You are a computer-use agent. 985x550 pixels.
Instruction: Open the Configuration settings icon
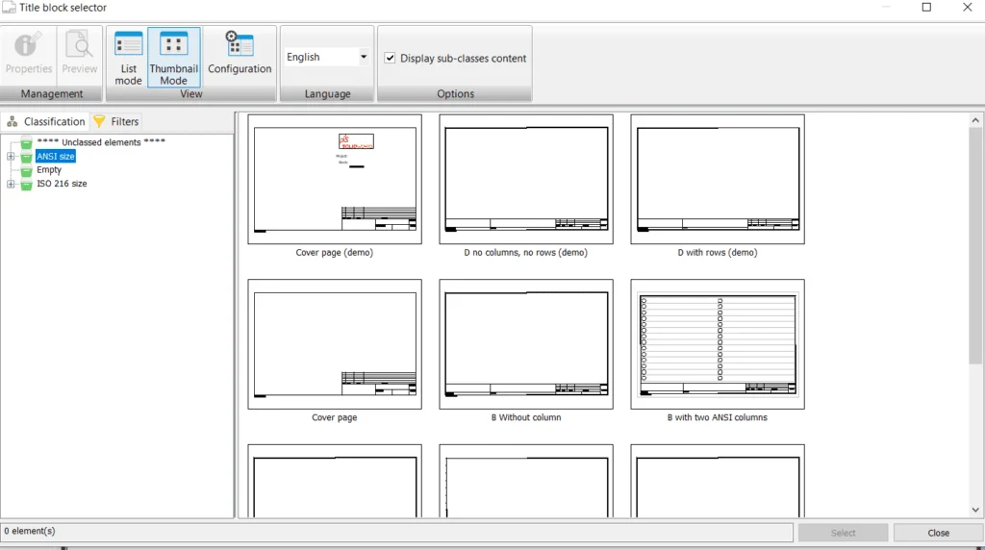point(240,45)
